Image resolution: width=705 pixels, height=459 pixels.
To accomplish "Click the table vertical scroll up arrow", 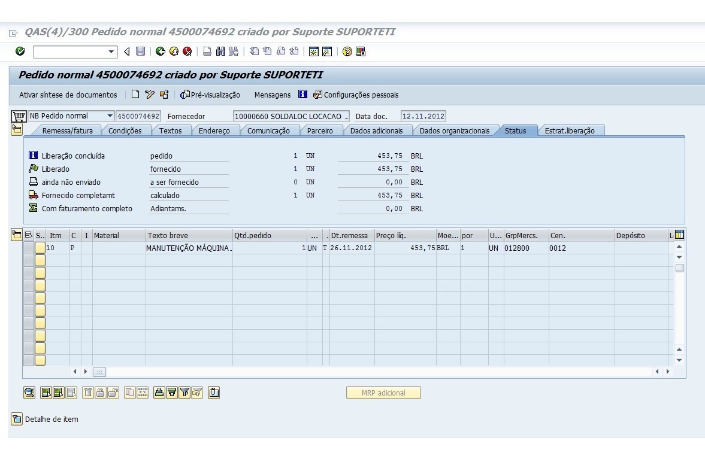I will tap(679, 247).
